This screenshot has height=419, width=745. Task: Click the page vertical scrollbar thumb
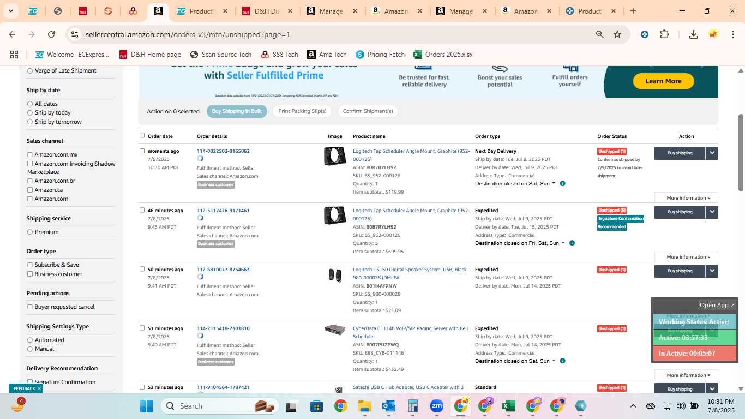pos(741,153)
